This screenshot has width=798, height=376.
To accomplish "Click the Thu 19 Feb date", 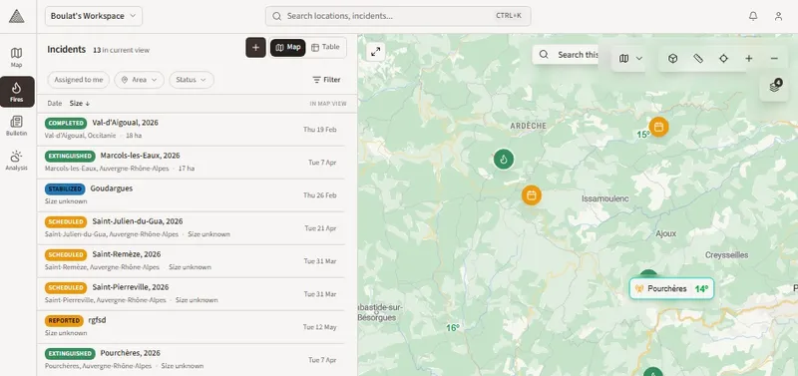I will 319,130.
